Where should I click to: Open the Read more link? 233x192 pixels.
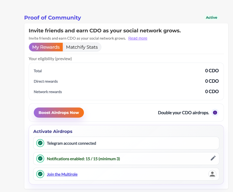[138, 38]
